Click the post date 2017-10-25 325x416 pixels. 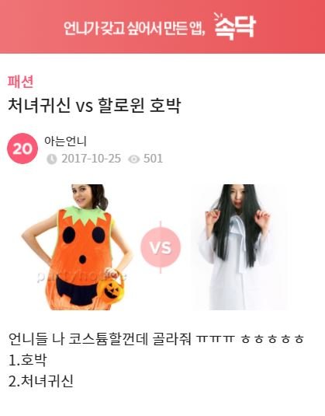pyautogui.click(x=92, y=159)
